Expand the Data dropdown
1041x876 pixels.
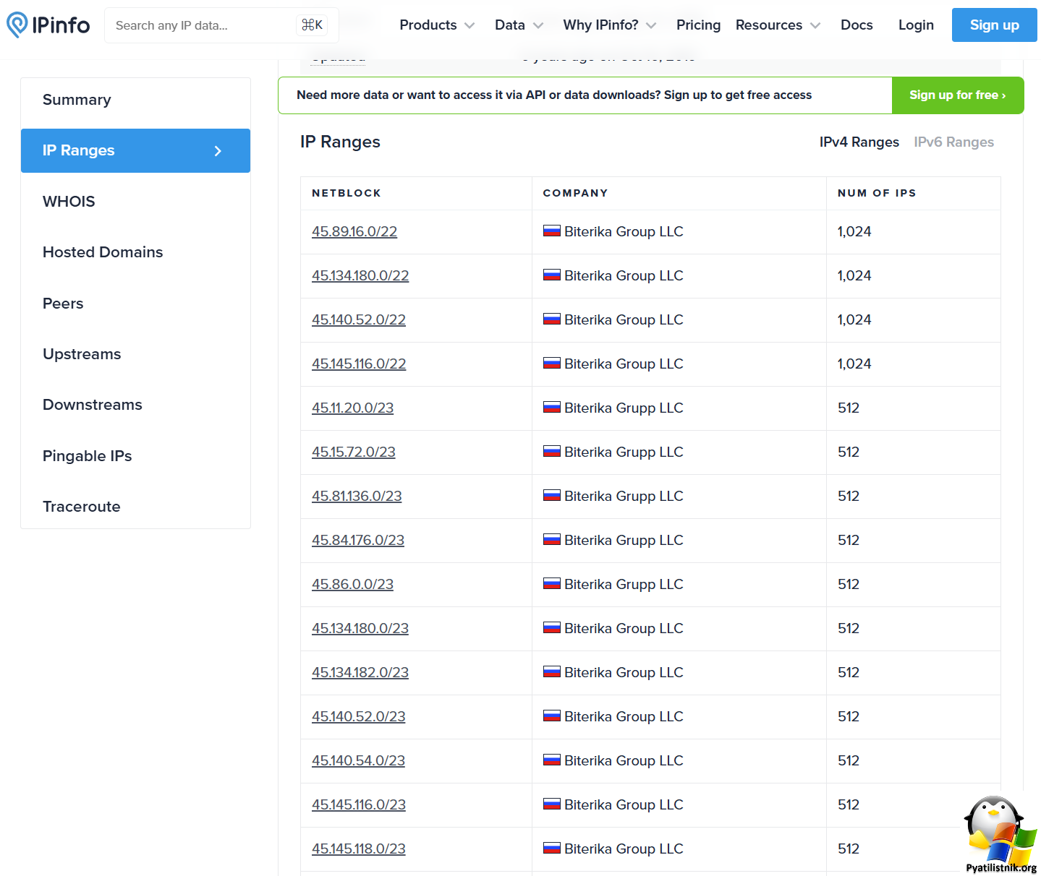pyautogui.click(x=518, y=24)
